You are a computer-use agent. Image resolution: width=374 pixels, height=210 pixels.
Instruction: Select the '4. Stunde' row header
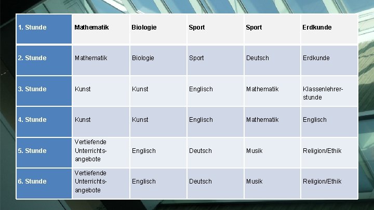coord(32,120)
